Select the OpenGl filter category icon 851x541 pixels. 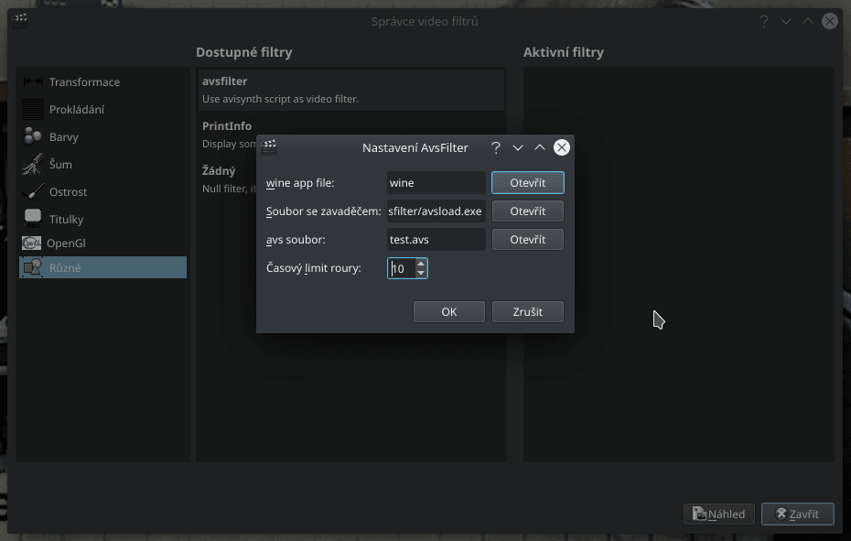tap(31, 243)
